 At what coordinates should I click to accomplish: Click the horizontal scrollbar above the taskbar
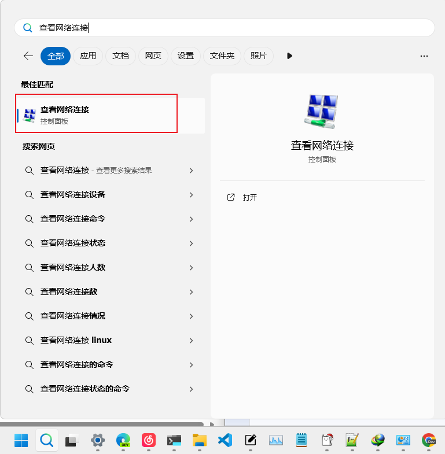pyautogui.click(x=101, y=424)
